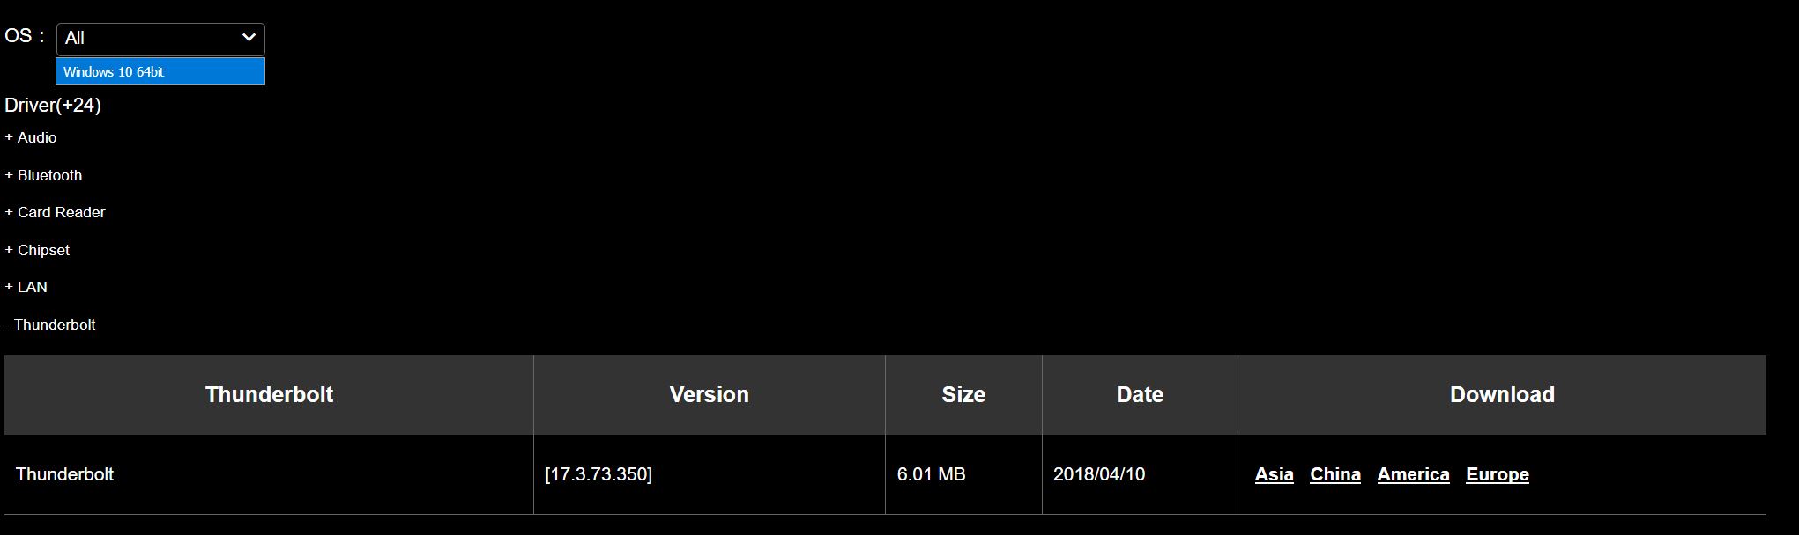Download the Thunderbolt driver from Asia server
Image resolution: width=1799 pixels, height=535 pixels.
pos(1274,474)
